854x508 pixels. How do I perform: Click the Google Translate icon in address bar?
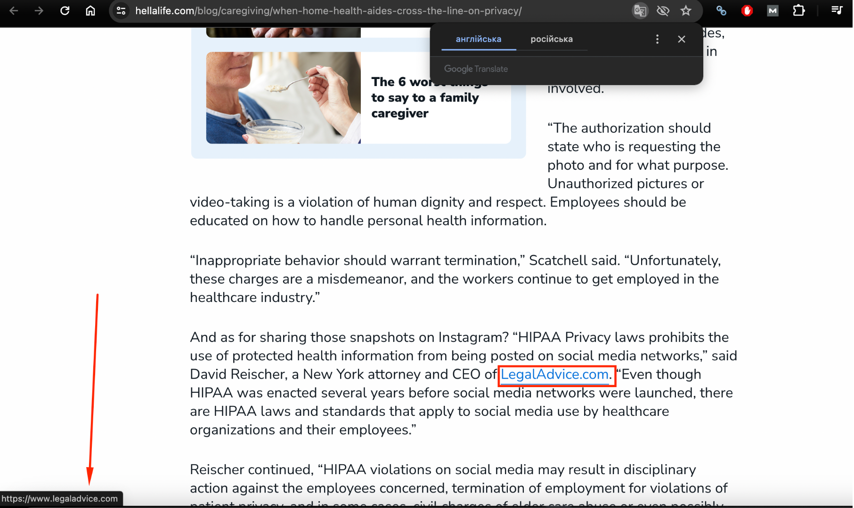pyautogui.click(x=640, y=10)
